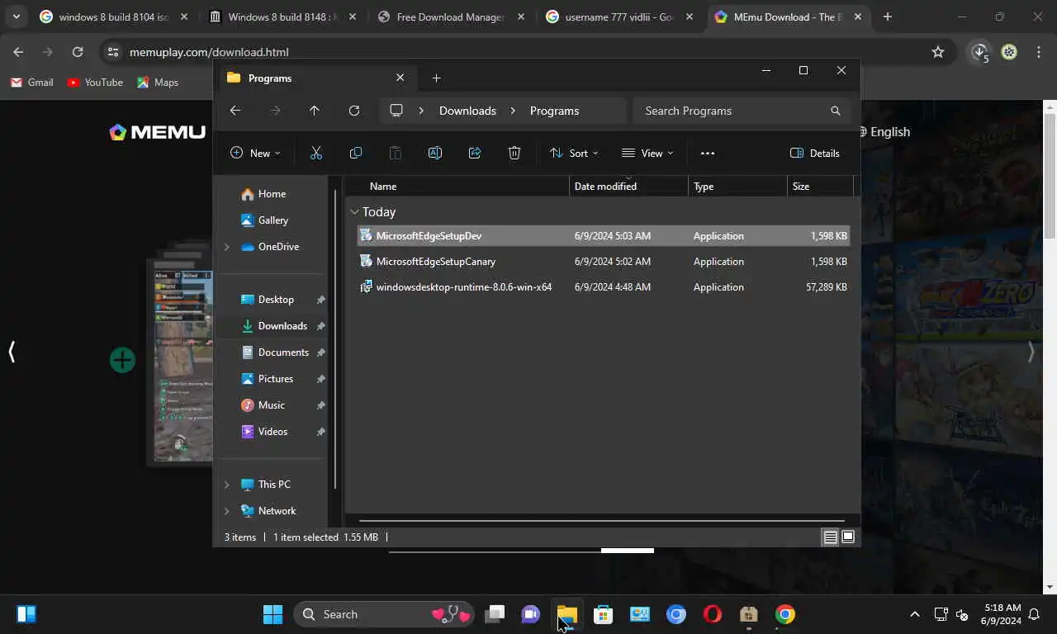The width and height of the screenshot is (1057, 634).
Task: Open the YouTube bookmark
Action: pos(95,83)
